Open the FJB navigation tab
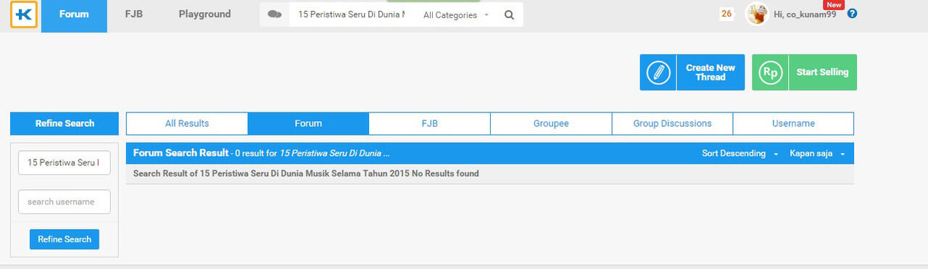This screenshot has height=269, width=928. tap(133, 14)
